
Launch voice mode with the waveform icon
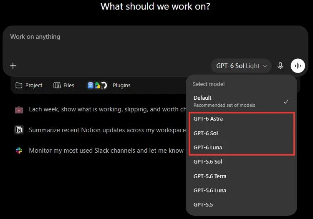pos(298,66)
